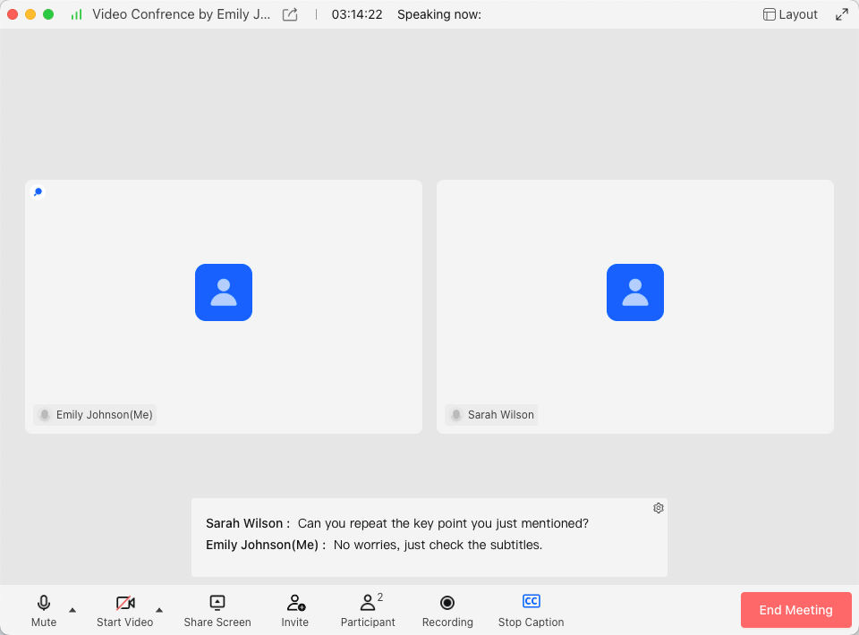The height and width of the screenshot is (635, 859).
Task: Toggle fullscreen mode
Action: [843, 13]
